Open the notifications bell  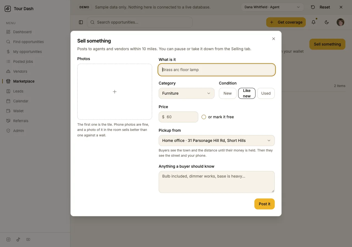tap(313, 22)
